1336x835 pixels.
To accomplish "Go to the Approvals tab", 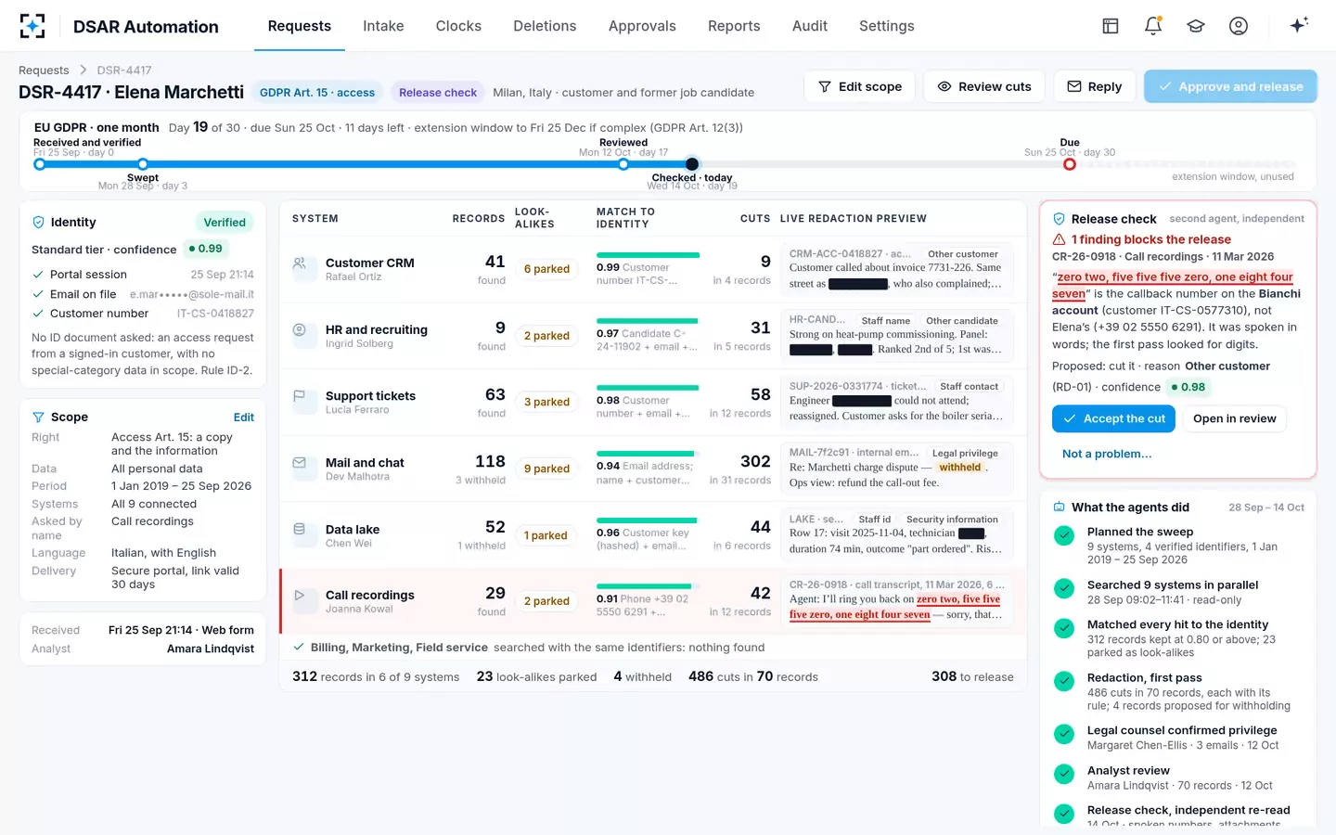I will pos(642,26).
